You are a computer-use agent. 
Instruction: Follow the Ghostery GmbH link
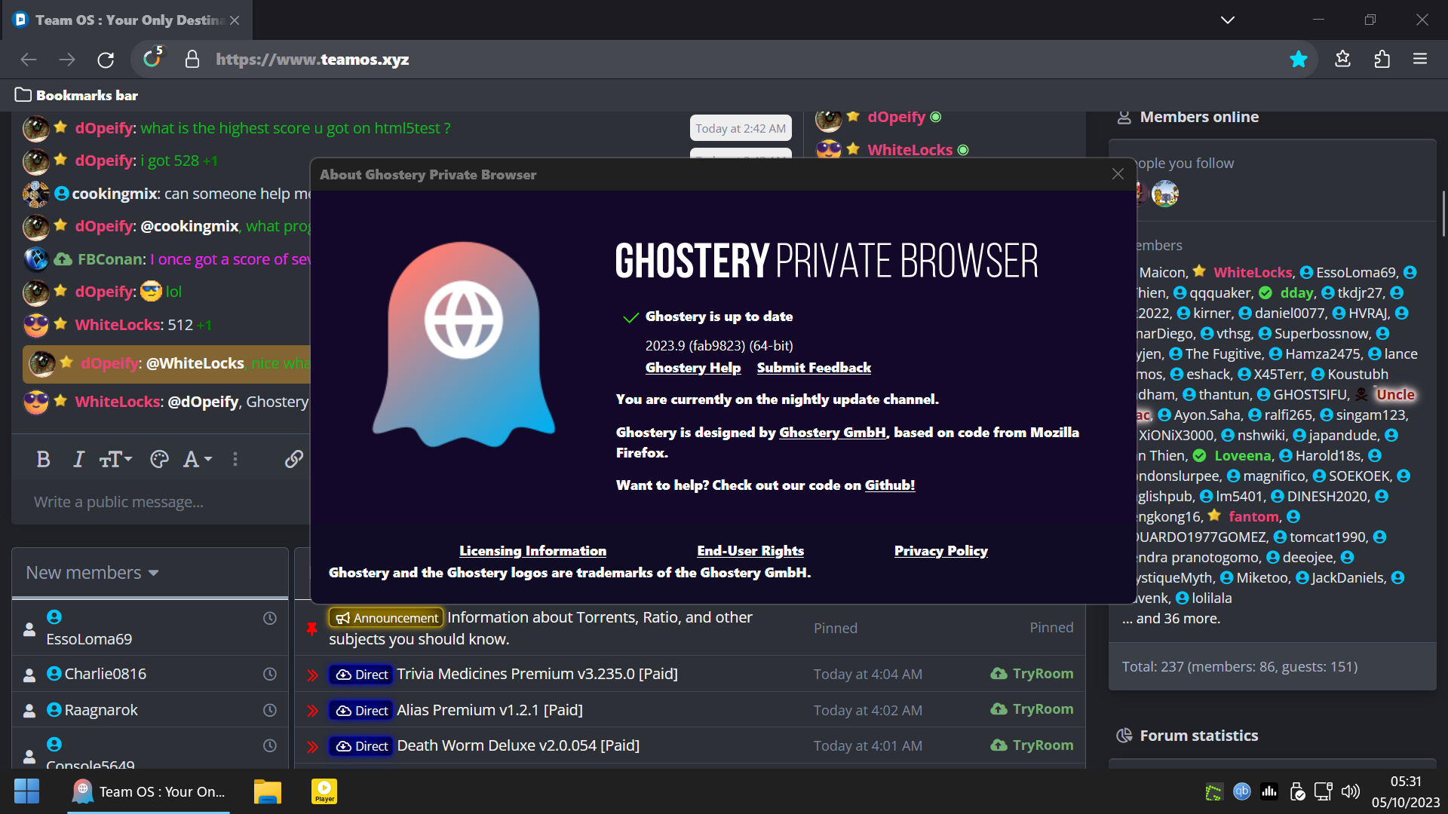point(833,433)
